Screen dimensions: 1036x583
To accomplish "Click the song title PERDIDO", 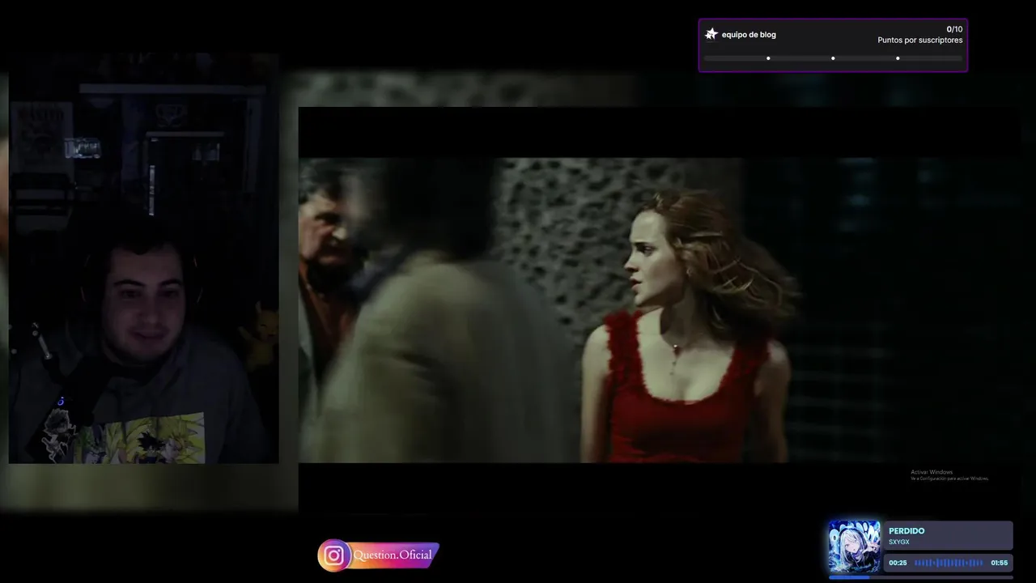I will 906,531.
